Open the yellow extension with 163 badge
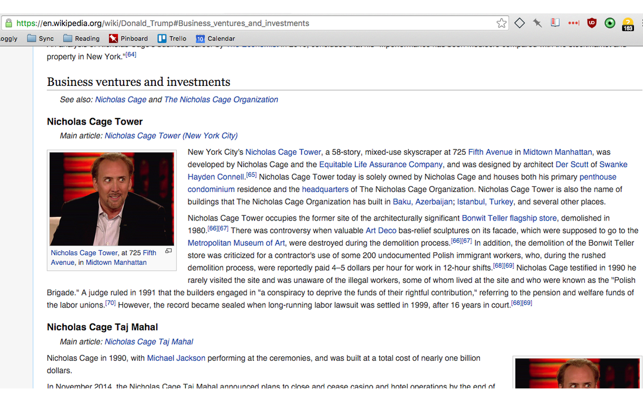This screenshot has width=643, height=402. [x=628, y=24]
